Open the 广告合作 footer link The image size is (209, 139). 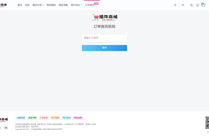point(44,118)
